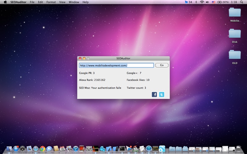Open TextEdit from the Dock
247x154 pixels.
tap(142, 149)
